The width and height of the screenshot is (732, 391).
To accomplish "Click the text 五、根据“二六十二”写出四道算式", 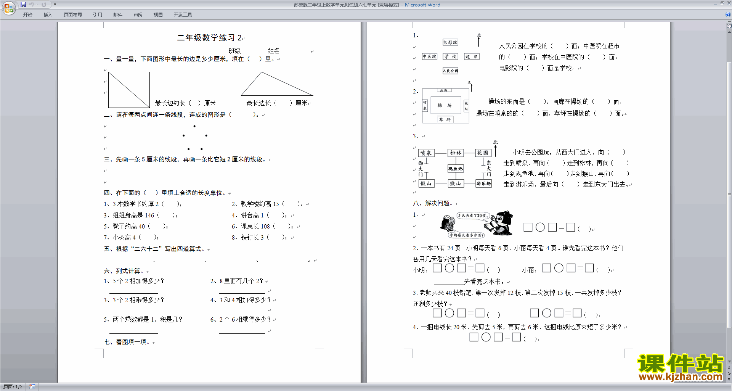I will tap(155, 249).
